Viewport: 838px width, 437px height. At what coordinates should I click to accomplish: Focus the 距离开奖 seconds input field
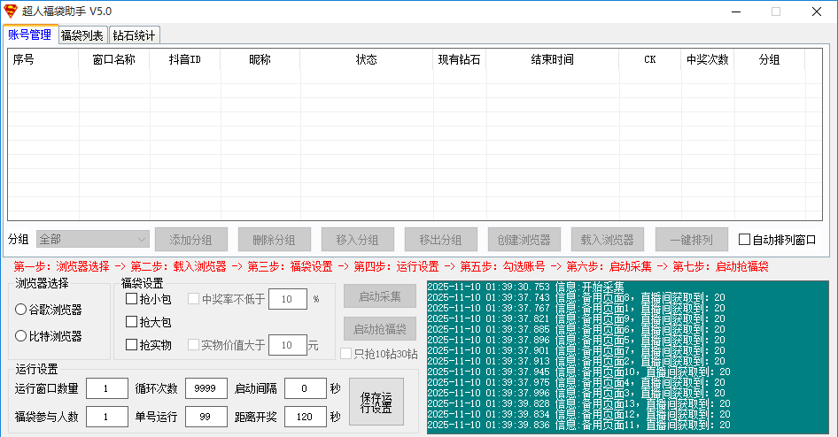[305, 417]
